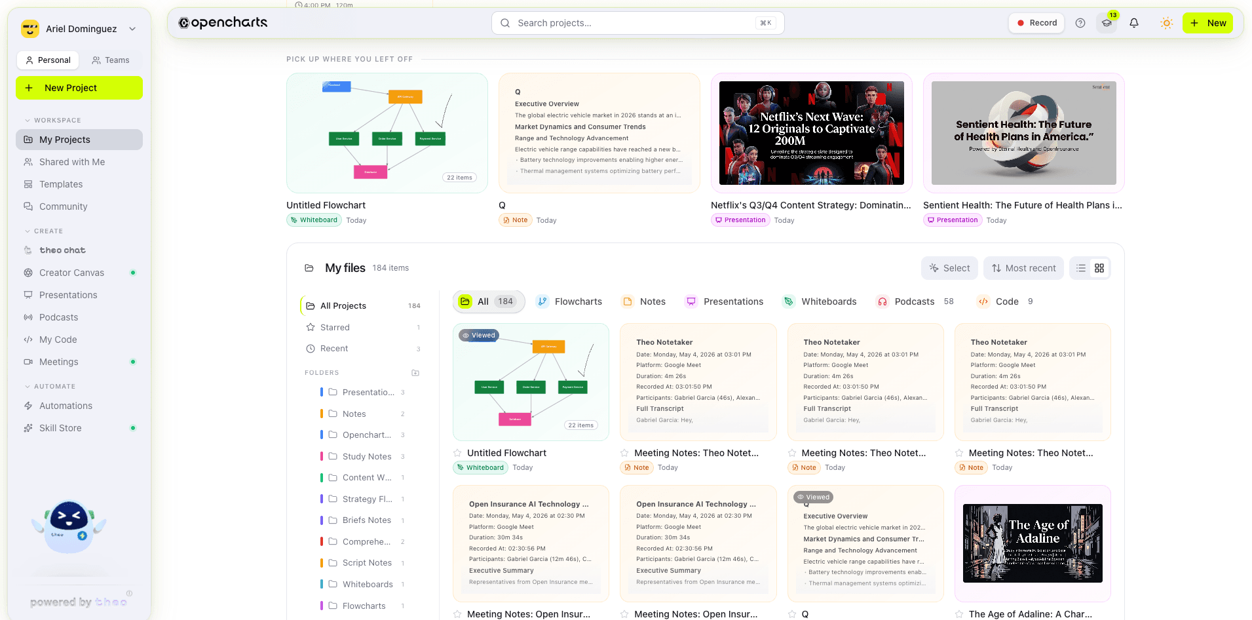This screenshot has height=620, width=1252.
Task: Switch to grid view
Action: [x=1099, y=268]
